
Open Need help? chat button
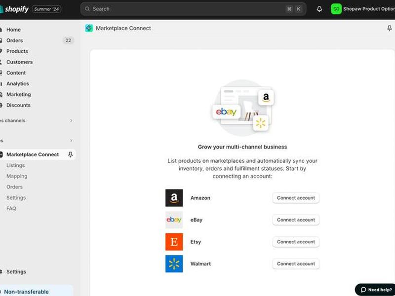[x=375, y=290]
